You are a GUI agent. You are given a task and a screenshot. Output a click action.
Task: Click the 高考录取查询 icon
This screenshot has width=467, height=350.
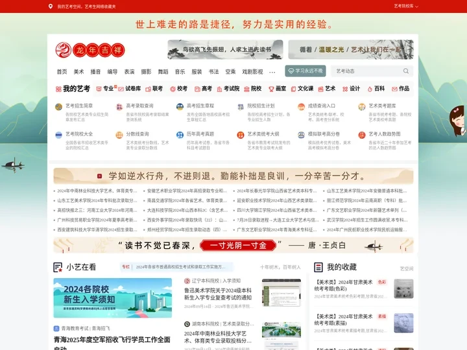point(119,107)
